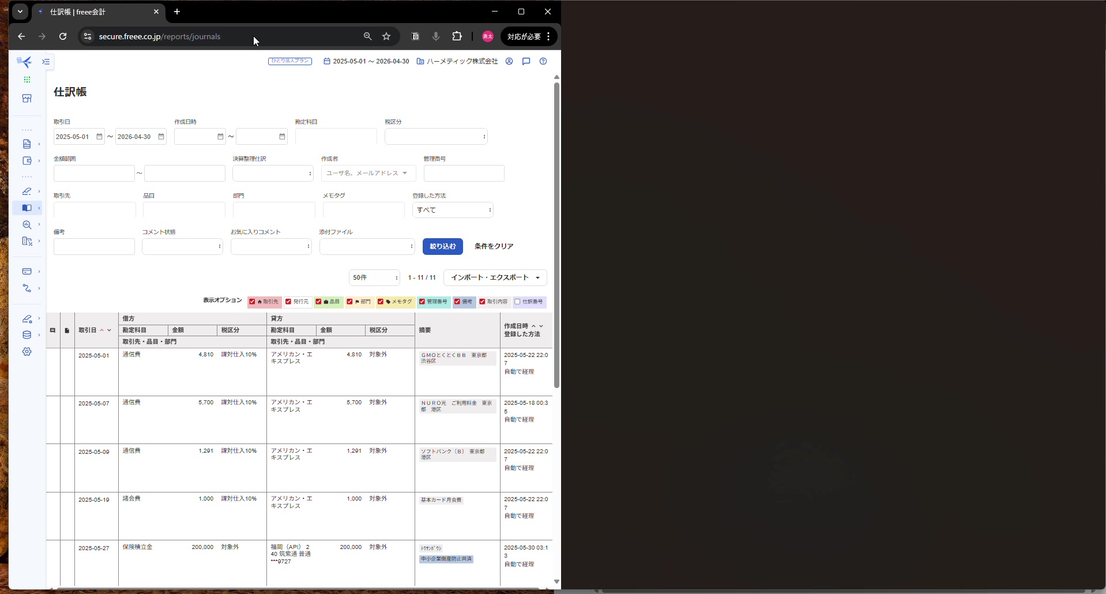Enable the 仕訳番号 display option
The width and height of the screenshot is (1106, 594).
click(x=517, y=302)
